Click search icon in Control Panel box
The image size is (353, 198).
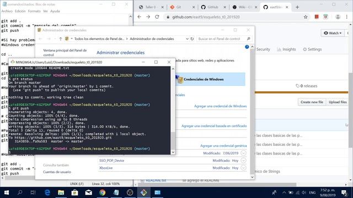click(x=249, y=38)
